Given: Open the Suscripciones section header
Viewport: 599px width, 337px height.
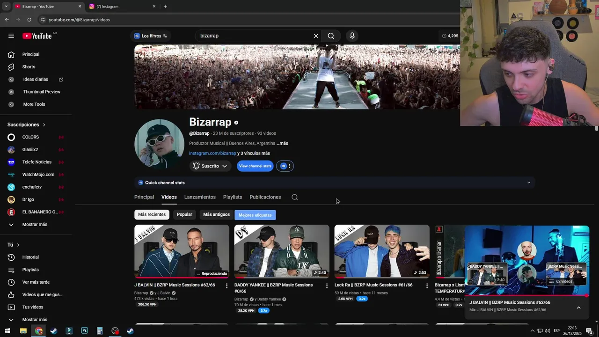Looking at the screenshot, I should pos(26,125).
